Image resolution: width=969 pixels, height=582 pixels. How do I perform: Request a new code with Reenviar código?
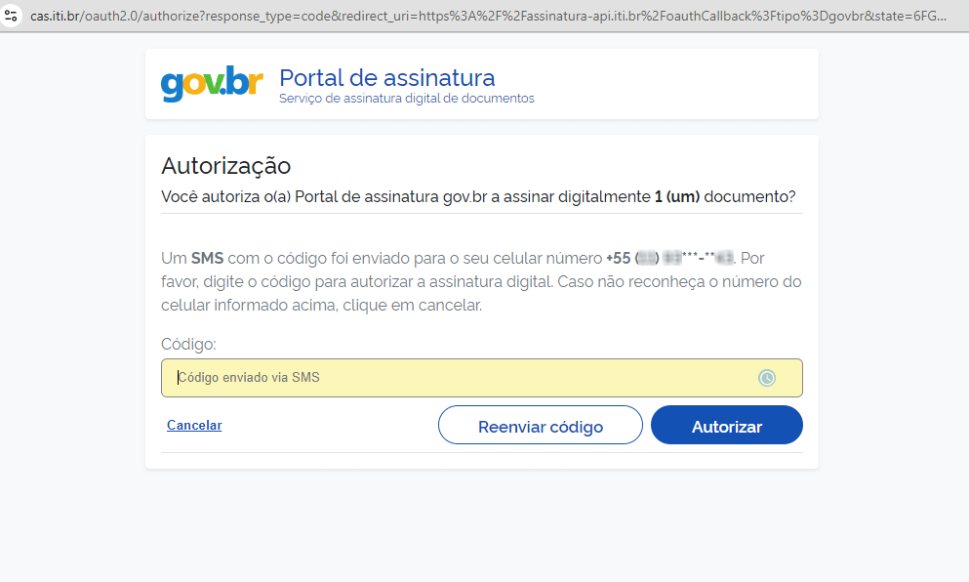coord(540,425)
